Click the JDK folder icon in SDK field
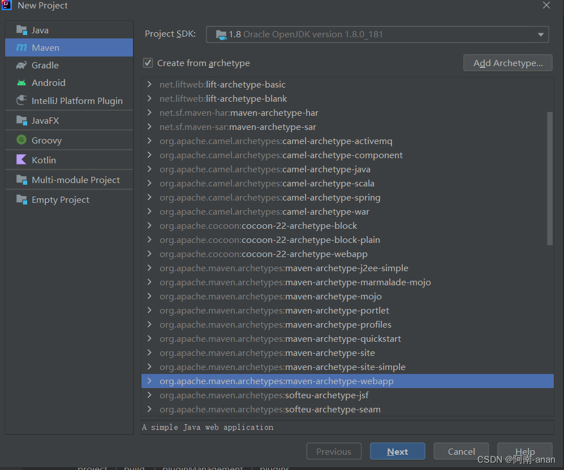This screenshot has height=470, width=564. click(x=221, y=34)
